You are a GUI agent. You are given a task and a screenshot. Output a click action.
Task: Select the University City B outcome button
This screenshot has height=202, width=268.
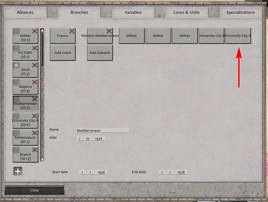point(211,36)
